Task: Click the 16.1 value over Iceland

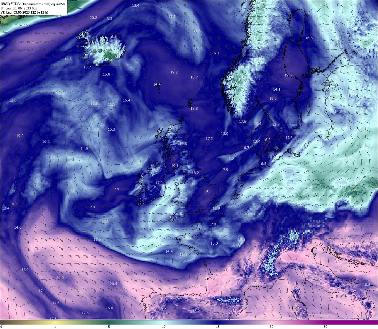Action: [113, 37]
